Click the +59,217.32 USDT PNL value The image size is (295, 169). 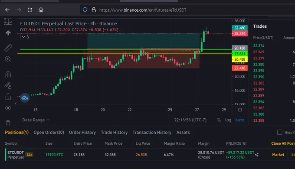click(x=240, y=153)
